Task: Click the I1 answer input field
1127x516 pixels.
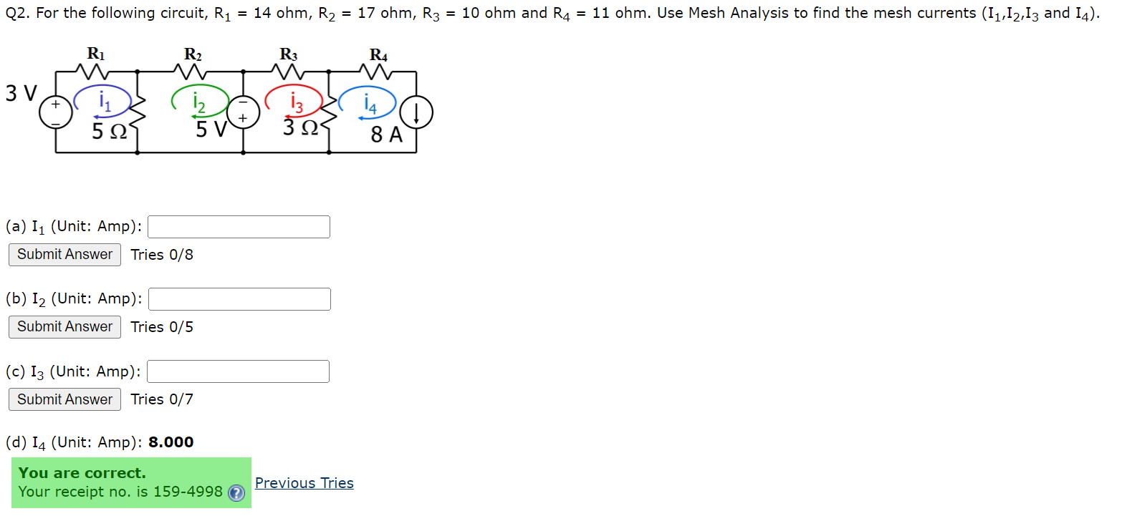Action: coord(238,226)
